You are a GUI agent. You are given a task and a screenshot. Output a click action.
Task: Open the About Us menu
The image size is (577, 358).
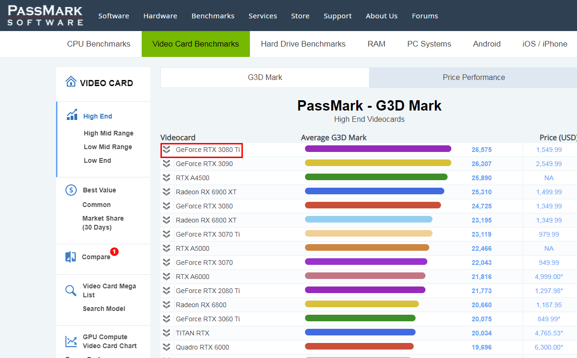point(382,16)
